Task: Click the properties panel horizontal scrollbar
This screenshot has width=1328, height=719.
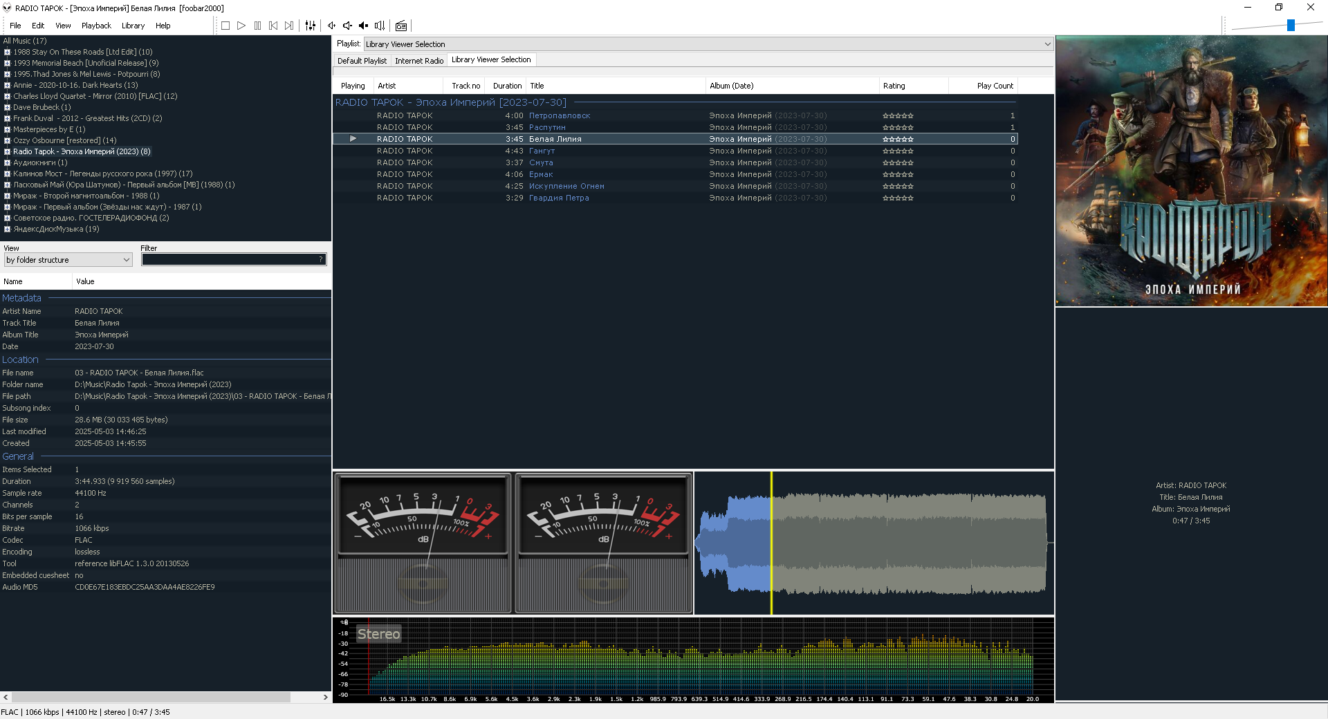Action: [x=151, y=698]
